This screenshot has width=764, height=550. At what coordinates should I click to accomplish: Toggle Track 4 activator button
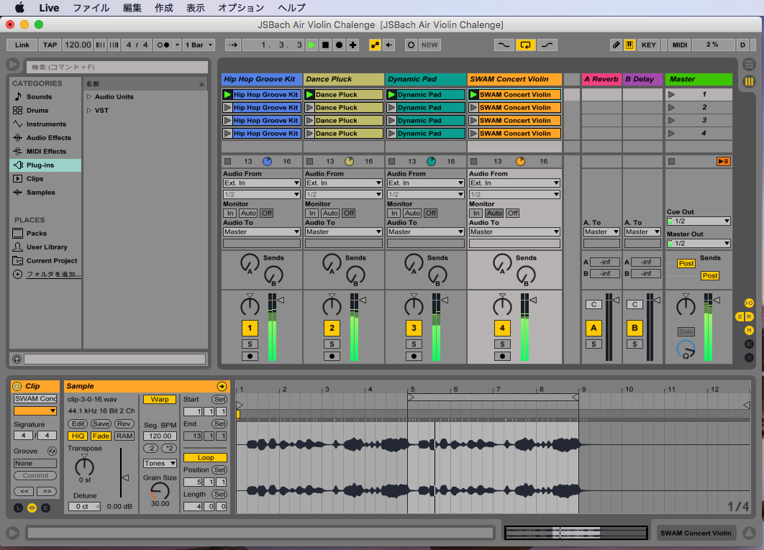click(x=502, y=328)
